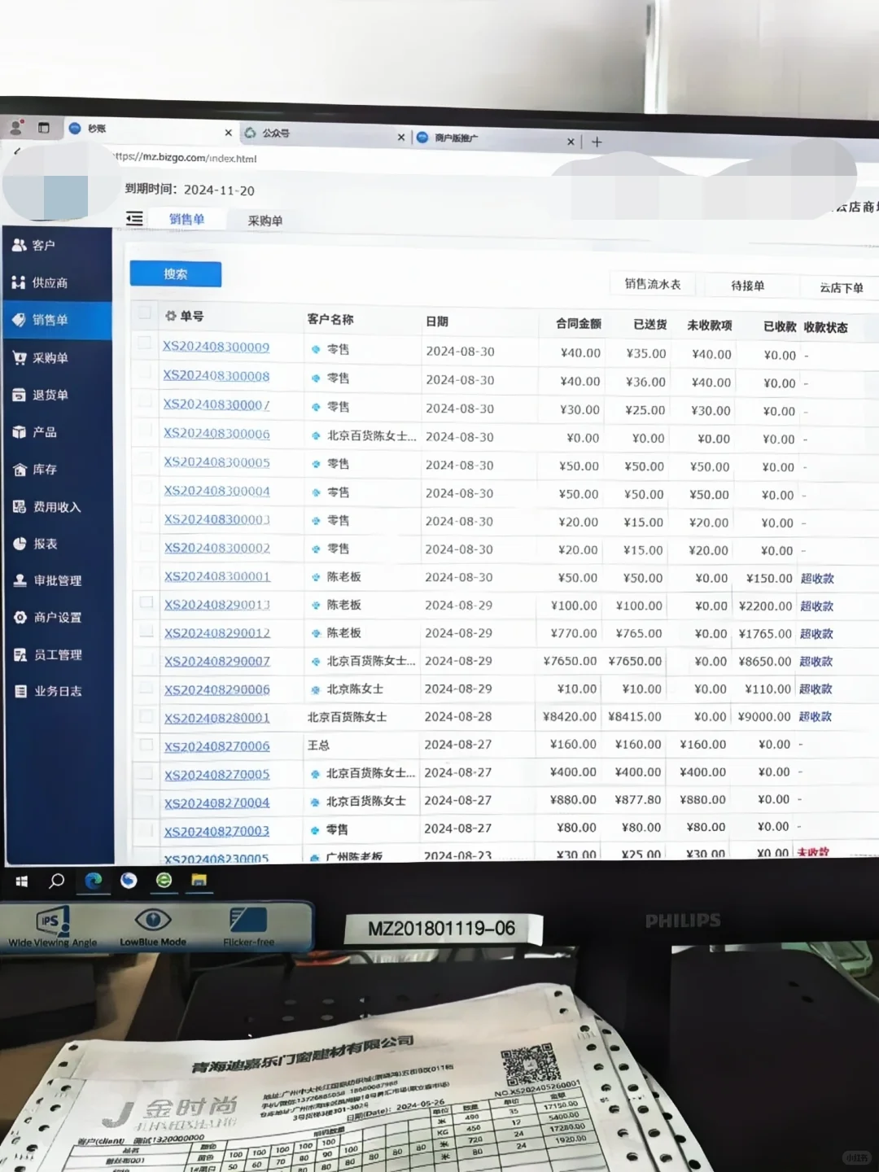This screenshot has width=879, height=1172.
Task: Open order link XS202408300004
Action: (217, 491)
